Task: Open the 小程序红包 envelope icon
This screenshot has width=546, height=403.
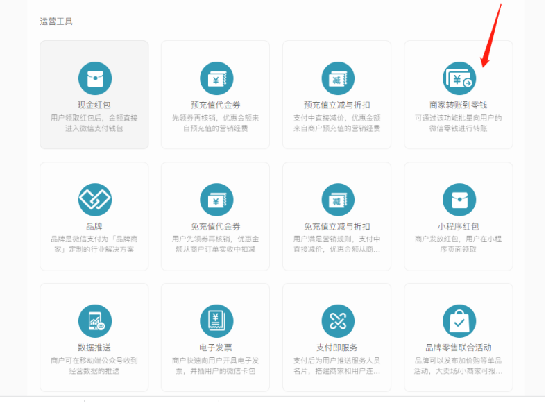Action: (459, 200)
